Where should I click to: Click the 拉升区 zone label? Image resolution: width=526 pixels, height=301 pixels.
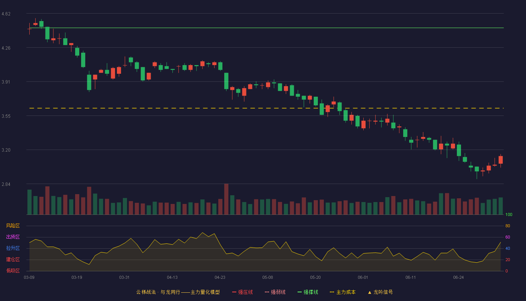click(13, 248)
